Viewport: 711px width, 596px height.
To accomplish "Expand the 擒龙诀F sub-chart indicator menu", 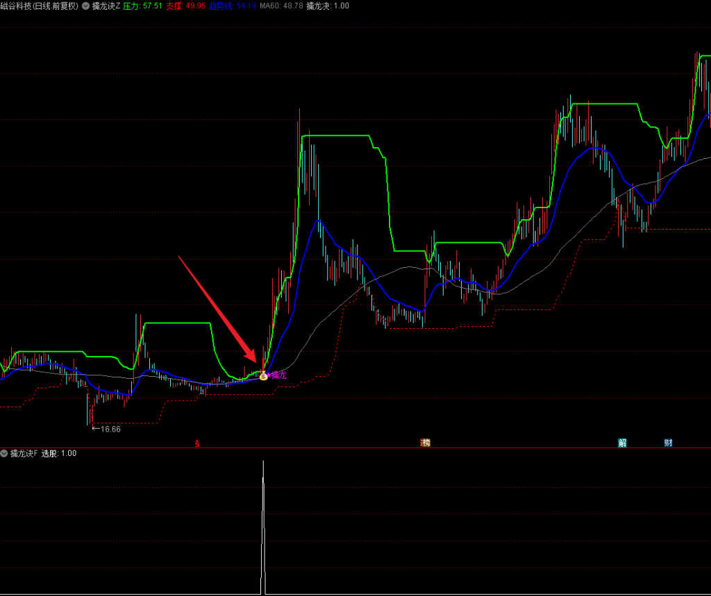I will [4, 453].
